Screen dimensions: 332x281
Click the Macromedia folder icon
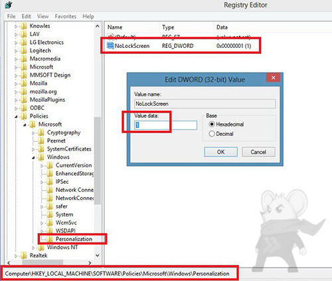[x=24, y=59]
